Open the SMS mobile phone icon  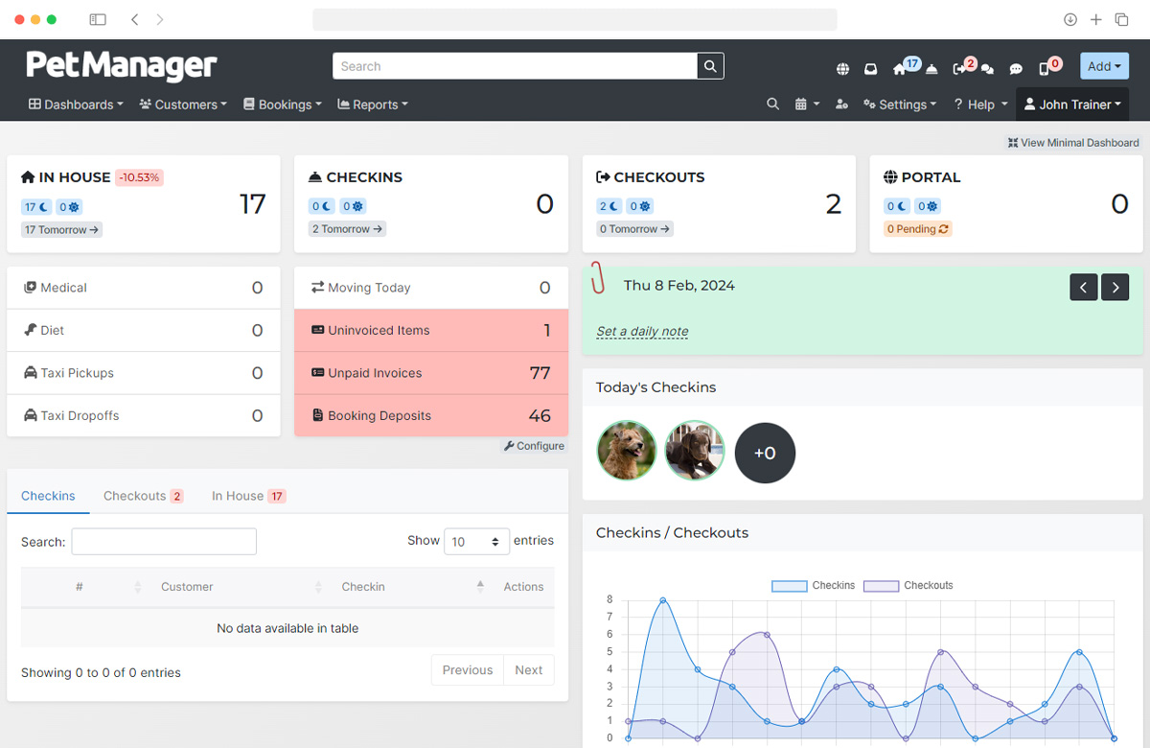click(x=1044, y=69)
